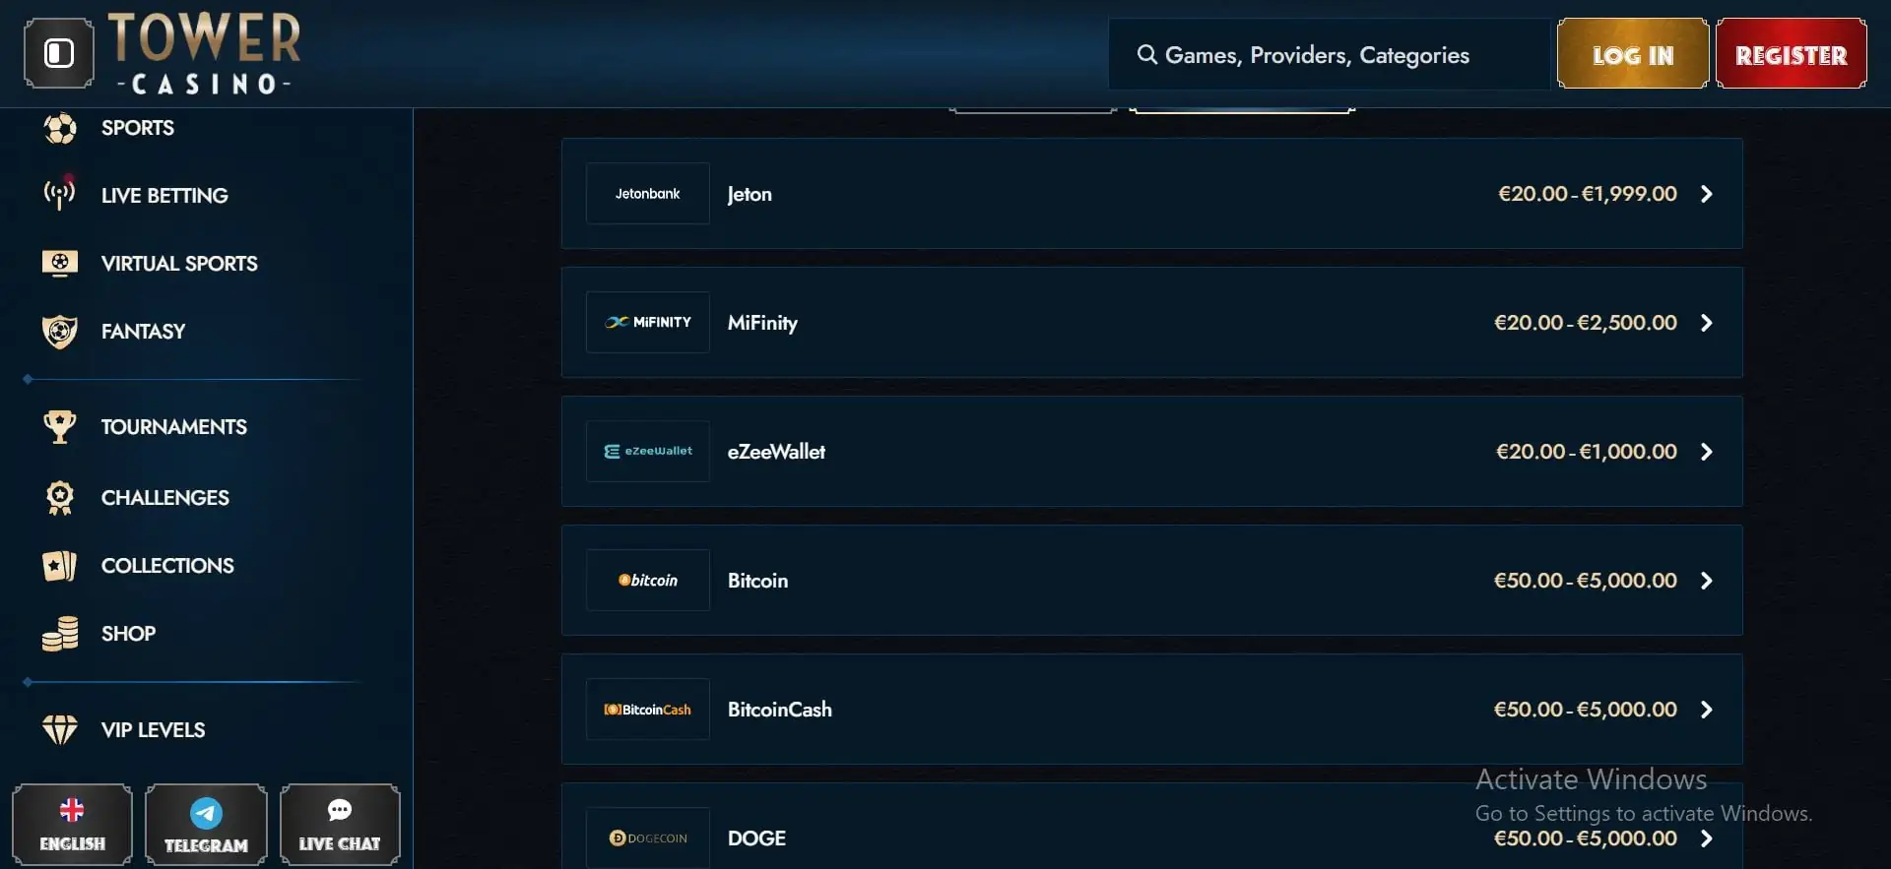Open LIVE BETTING section
Screen dimensions: 1891x869
tap(164, 196)
